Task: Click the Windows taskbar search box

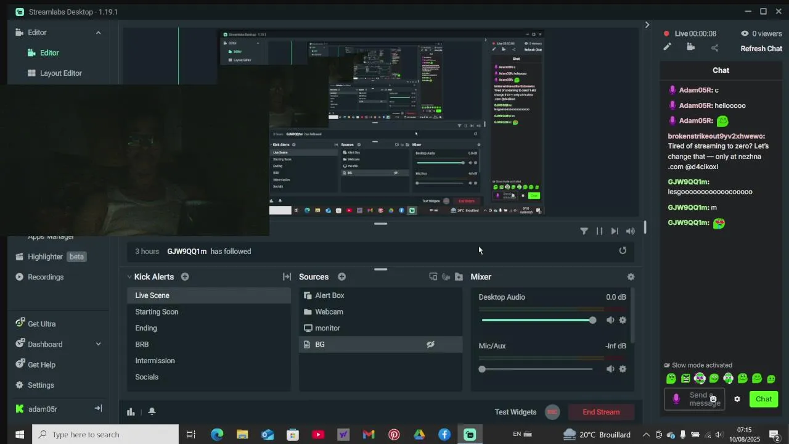Action: pos(105,435)
